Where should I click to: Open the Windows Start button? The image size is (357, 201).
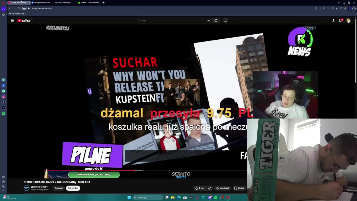coord(129,198)
